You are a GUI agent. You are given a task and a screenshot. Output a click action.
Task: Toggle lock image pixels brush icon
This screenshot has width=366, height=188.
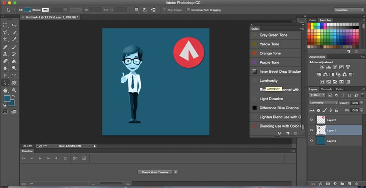click(x=324, y=110)
